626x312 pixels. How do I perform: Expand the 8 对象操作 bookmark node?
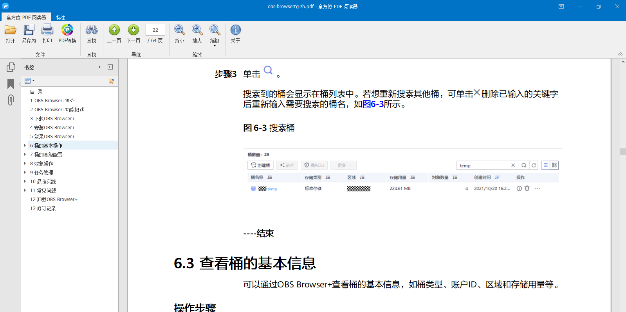click(25, 164)
